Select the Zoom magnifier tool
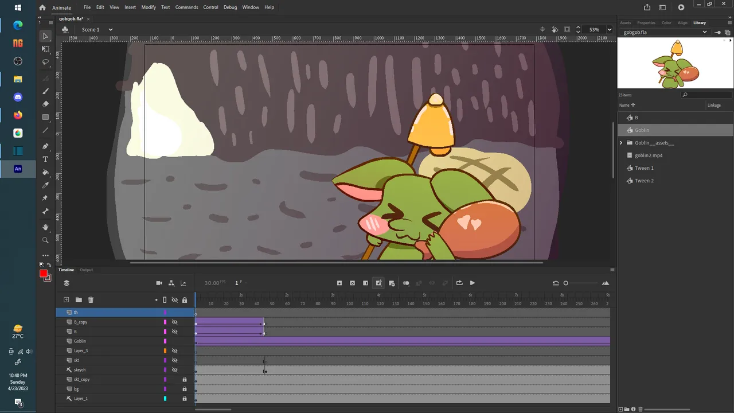This screenshot has width=734, height=413. coord(46,240)
